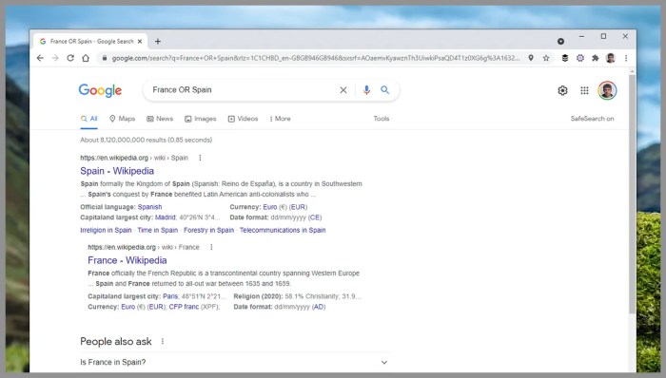
Task: Click the AD date format link
Action: [319, 307]
